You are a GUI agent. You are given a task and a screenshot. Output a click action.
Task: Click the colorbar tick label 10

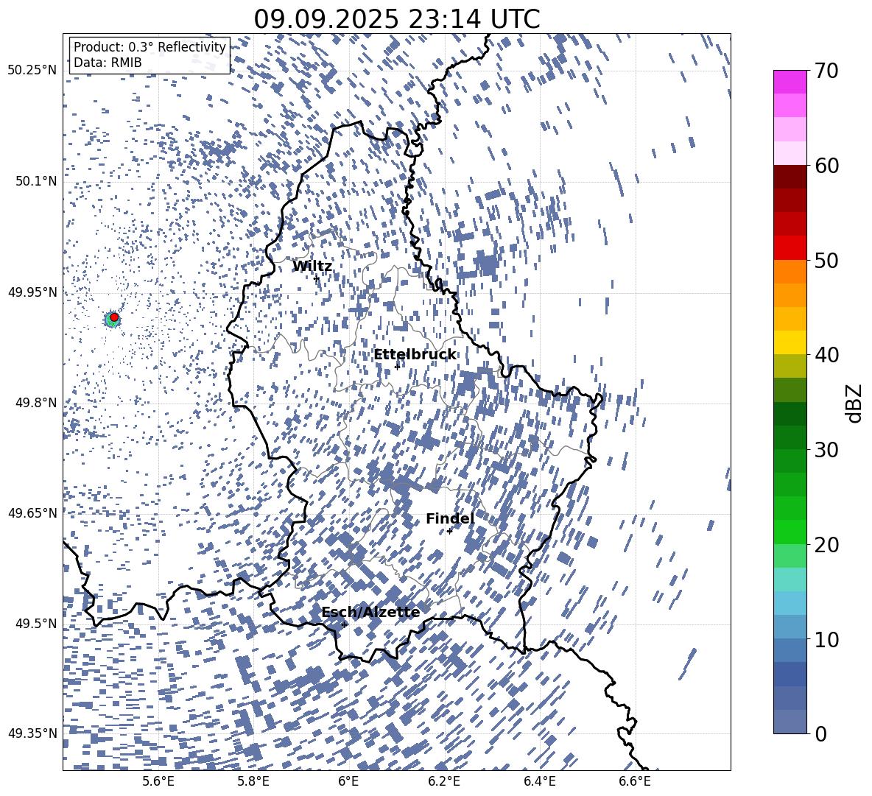(x=826, y=639)
